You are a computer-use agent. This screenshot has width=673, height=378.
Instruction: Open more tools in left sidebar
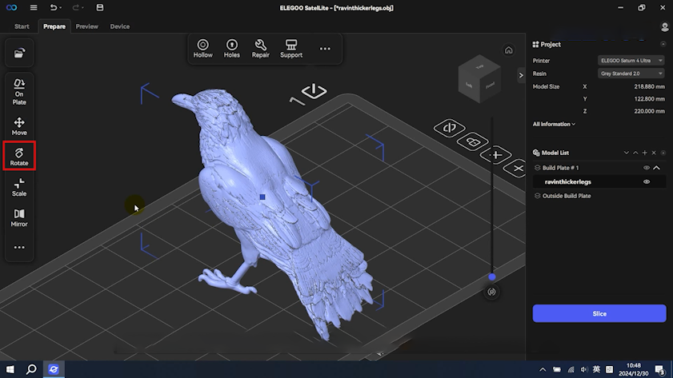click(19, 247)
